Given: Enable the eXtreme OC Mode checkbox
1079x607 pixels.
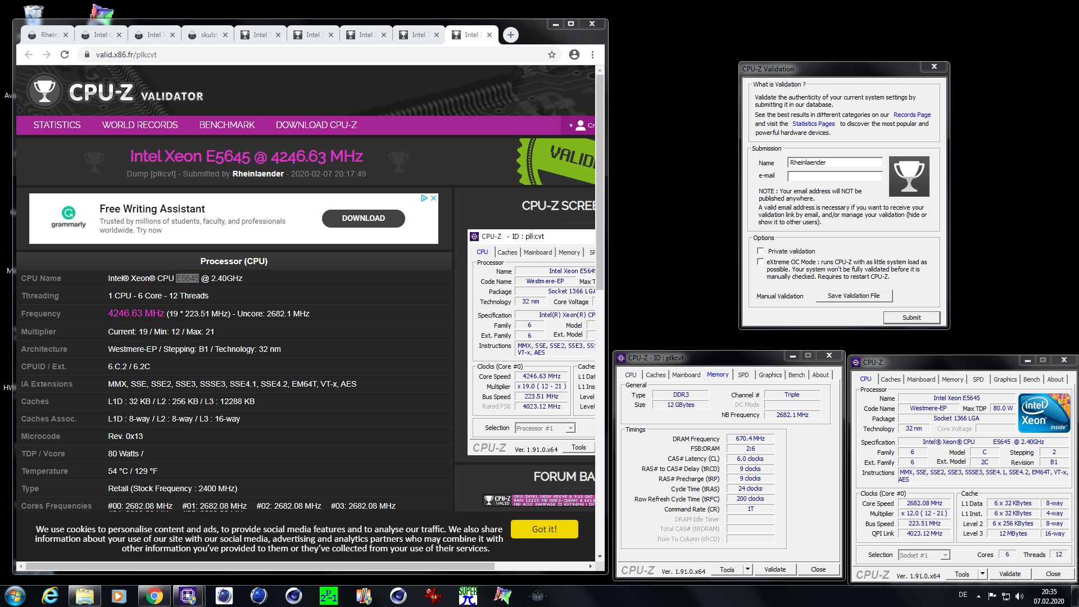Looking at the screenshot, I should (760, 262).
